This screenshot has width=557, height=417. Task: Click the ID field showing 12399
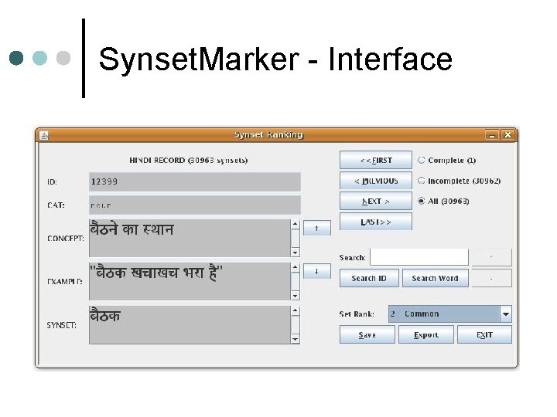[195, 181]
